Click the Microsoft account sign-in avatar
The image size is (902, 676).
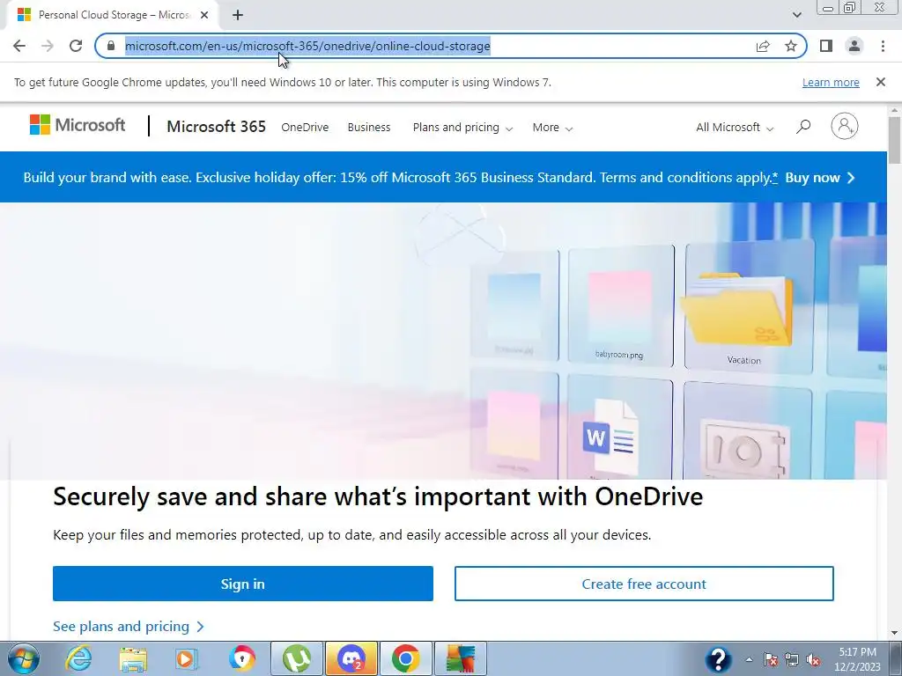(845, 126)
